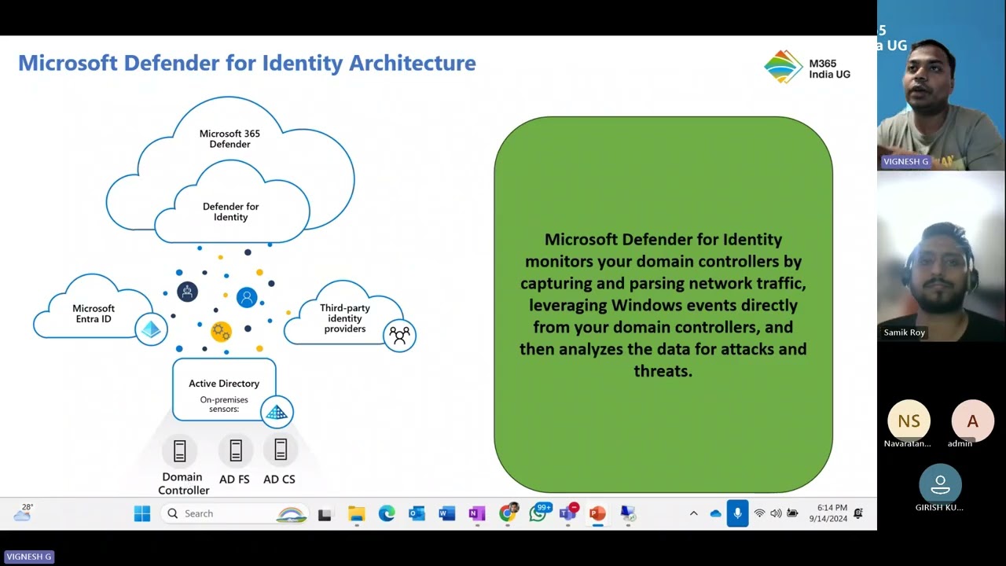This screenshot has height=566, width=1006.
Task: Open Google Chrome from the taskbar
Action: pyautogui.click(x=508, y=513)
